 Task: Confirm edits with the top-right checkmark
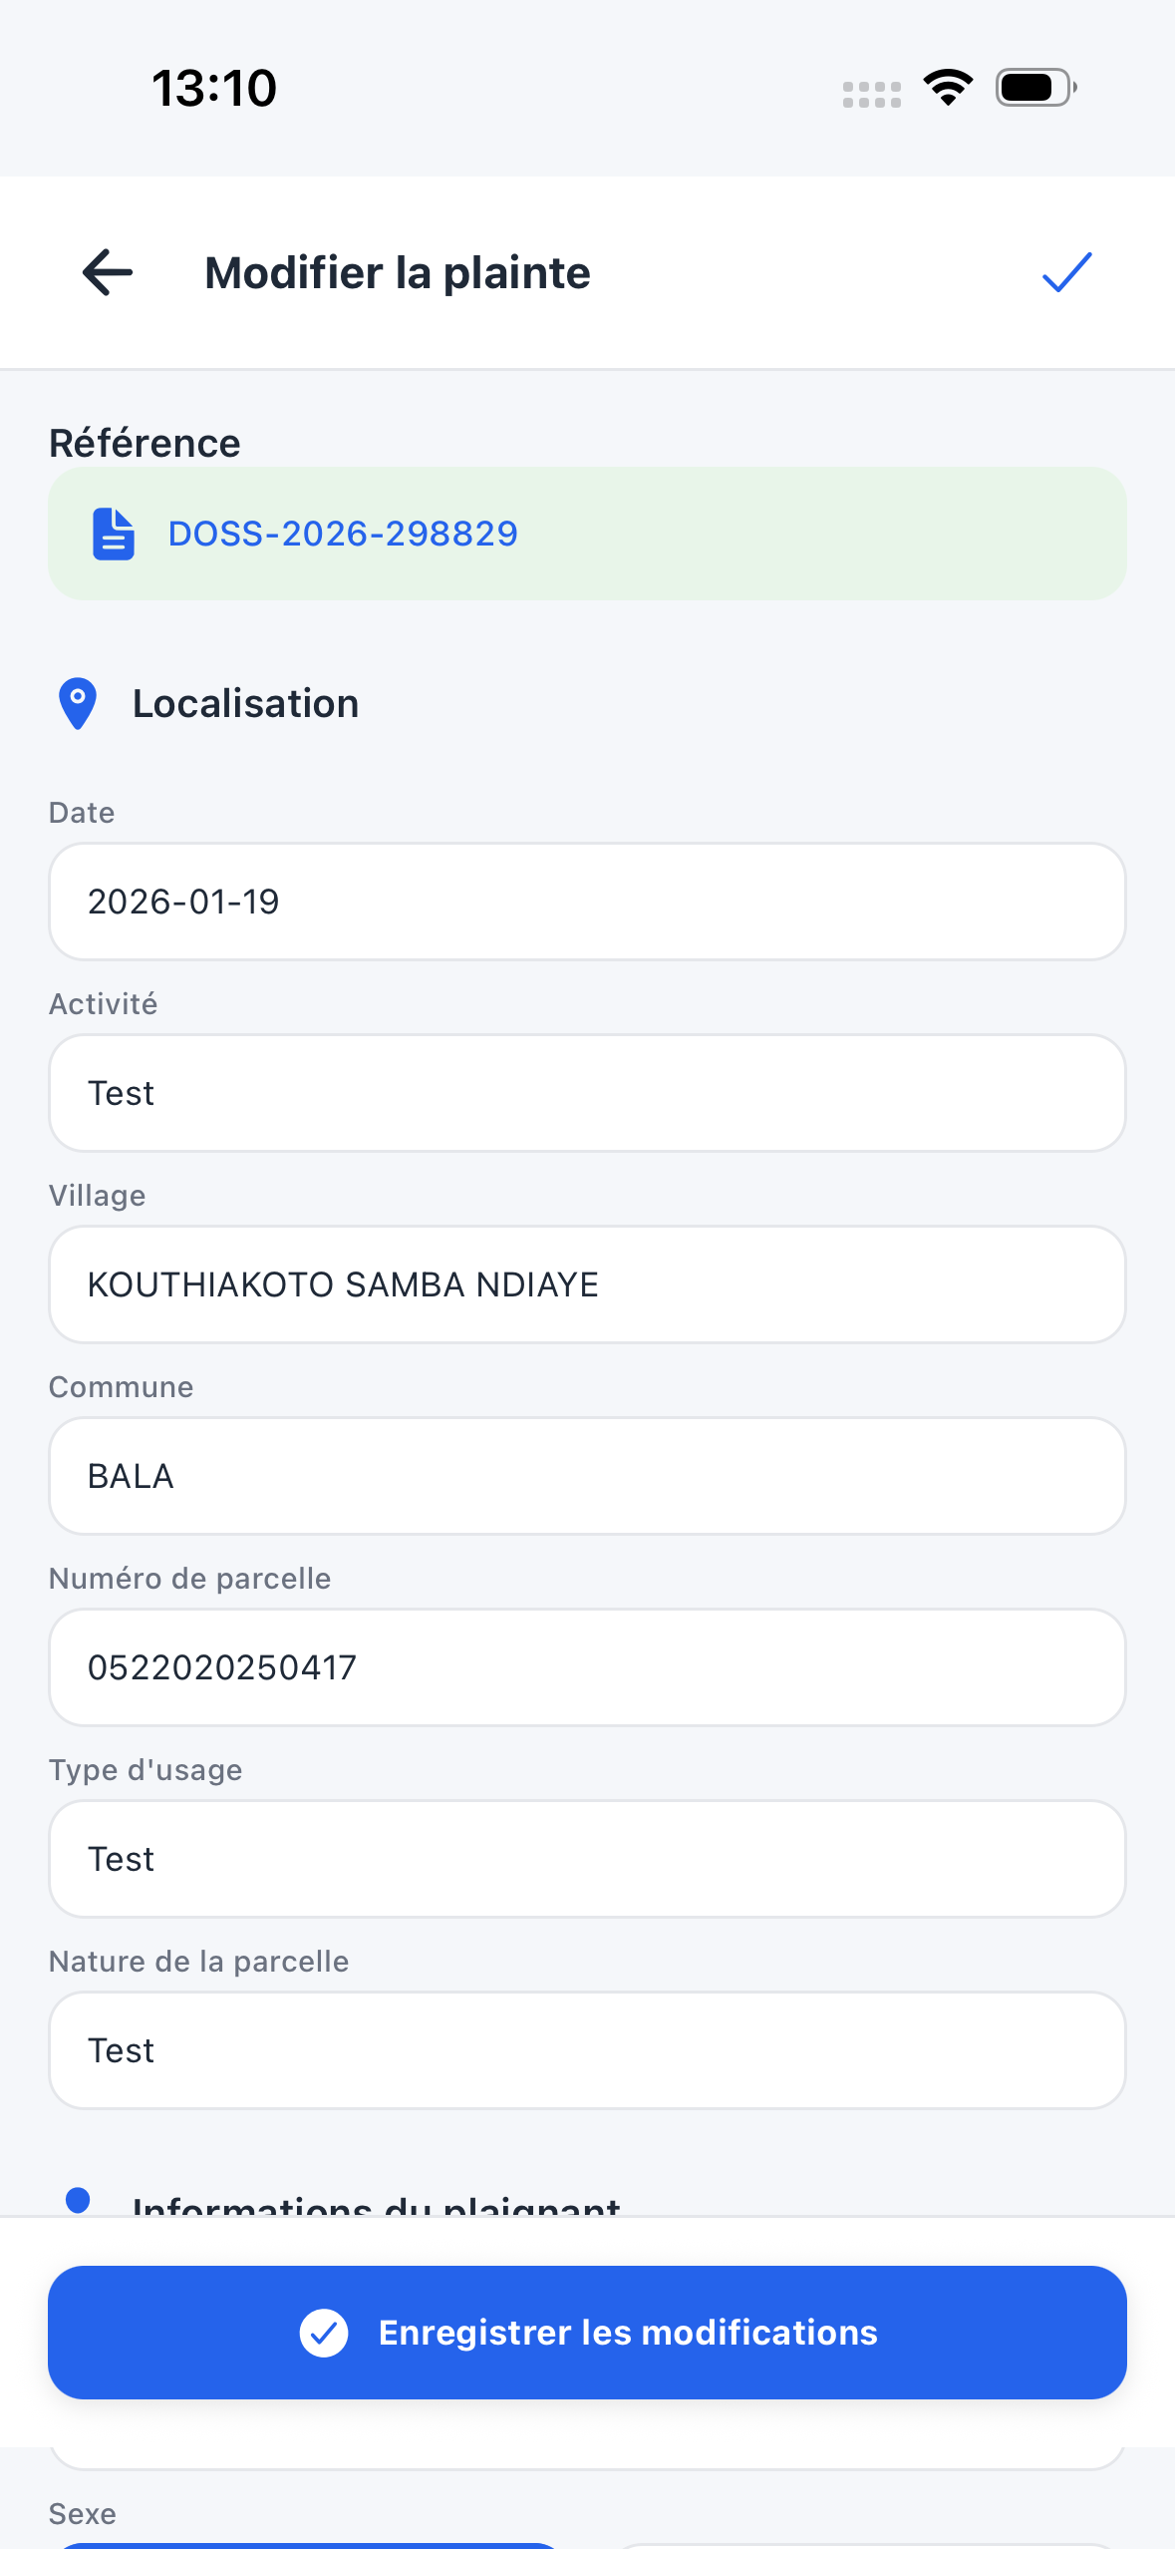tap(1066, 272)
